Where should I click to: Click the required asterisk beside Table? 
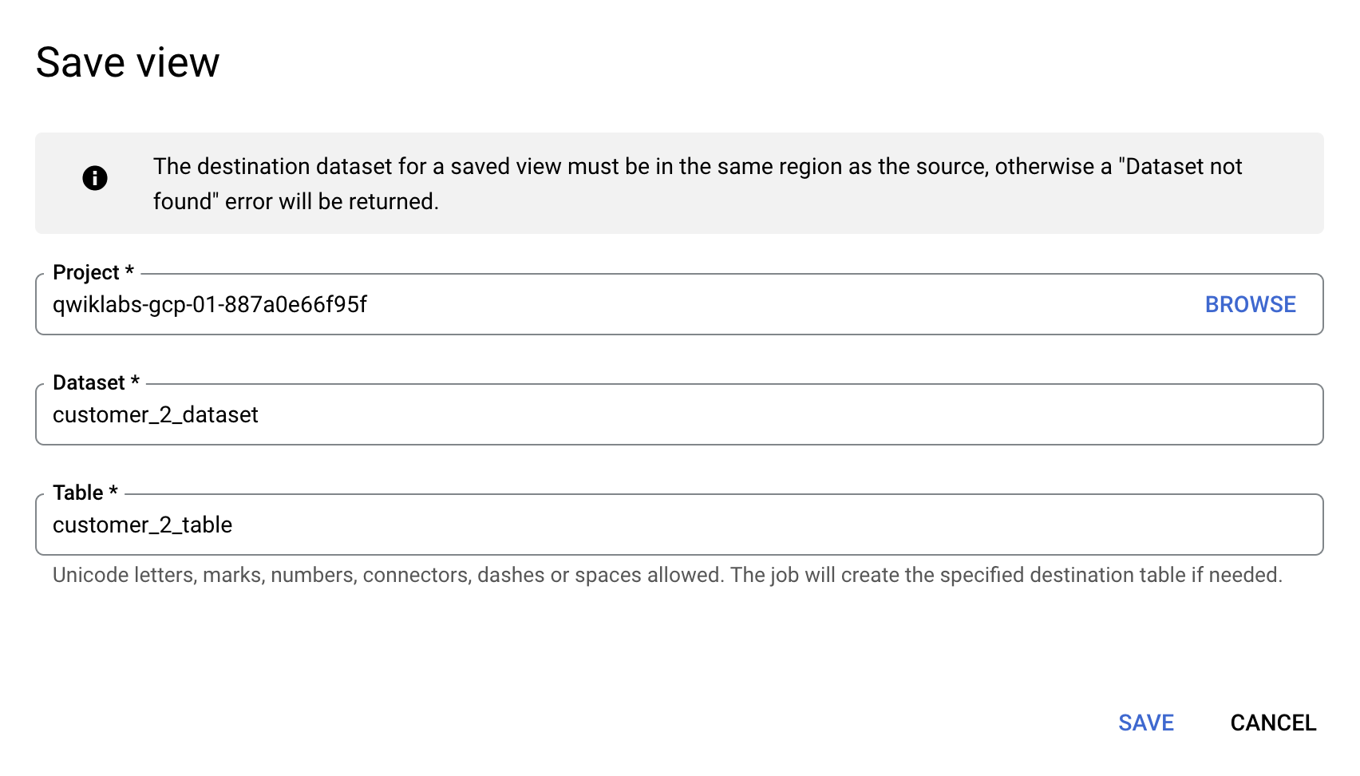[x=113, y=492]
